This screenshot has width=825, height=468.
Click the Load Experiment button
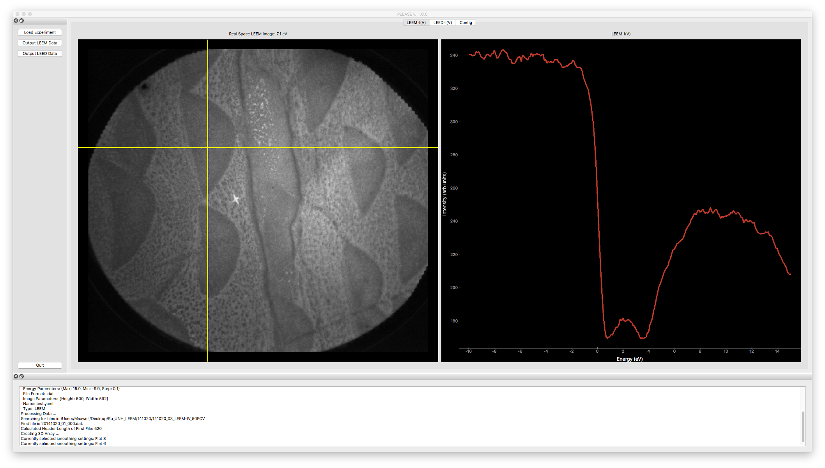point(40,32)
